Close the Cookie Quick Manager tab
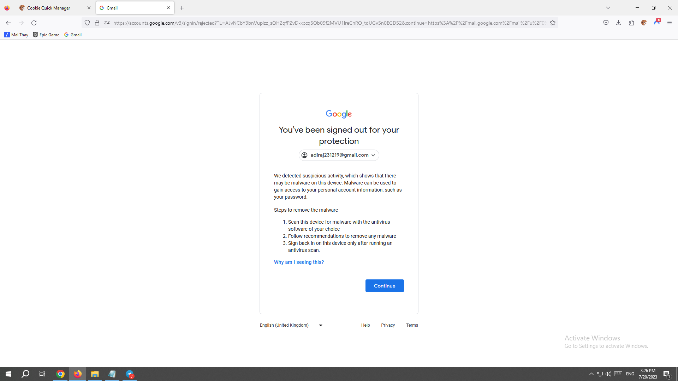This screenshot has height=381, width=678. pyautogui.click(x=89, y=8)
